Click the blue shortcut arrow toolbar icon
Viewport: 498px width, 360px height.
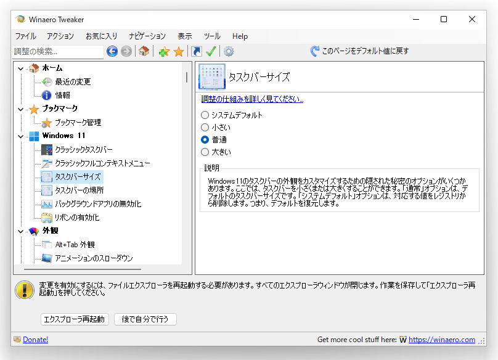point(196,51)
